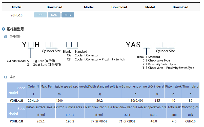
Task: Click the 型号标注 subsection label
Action: (x=15, y=37)
